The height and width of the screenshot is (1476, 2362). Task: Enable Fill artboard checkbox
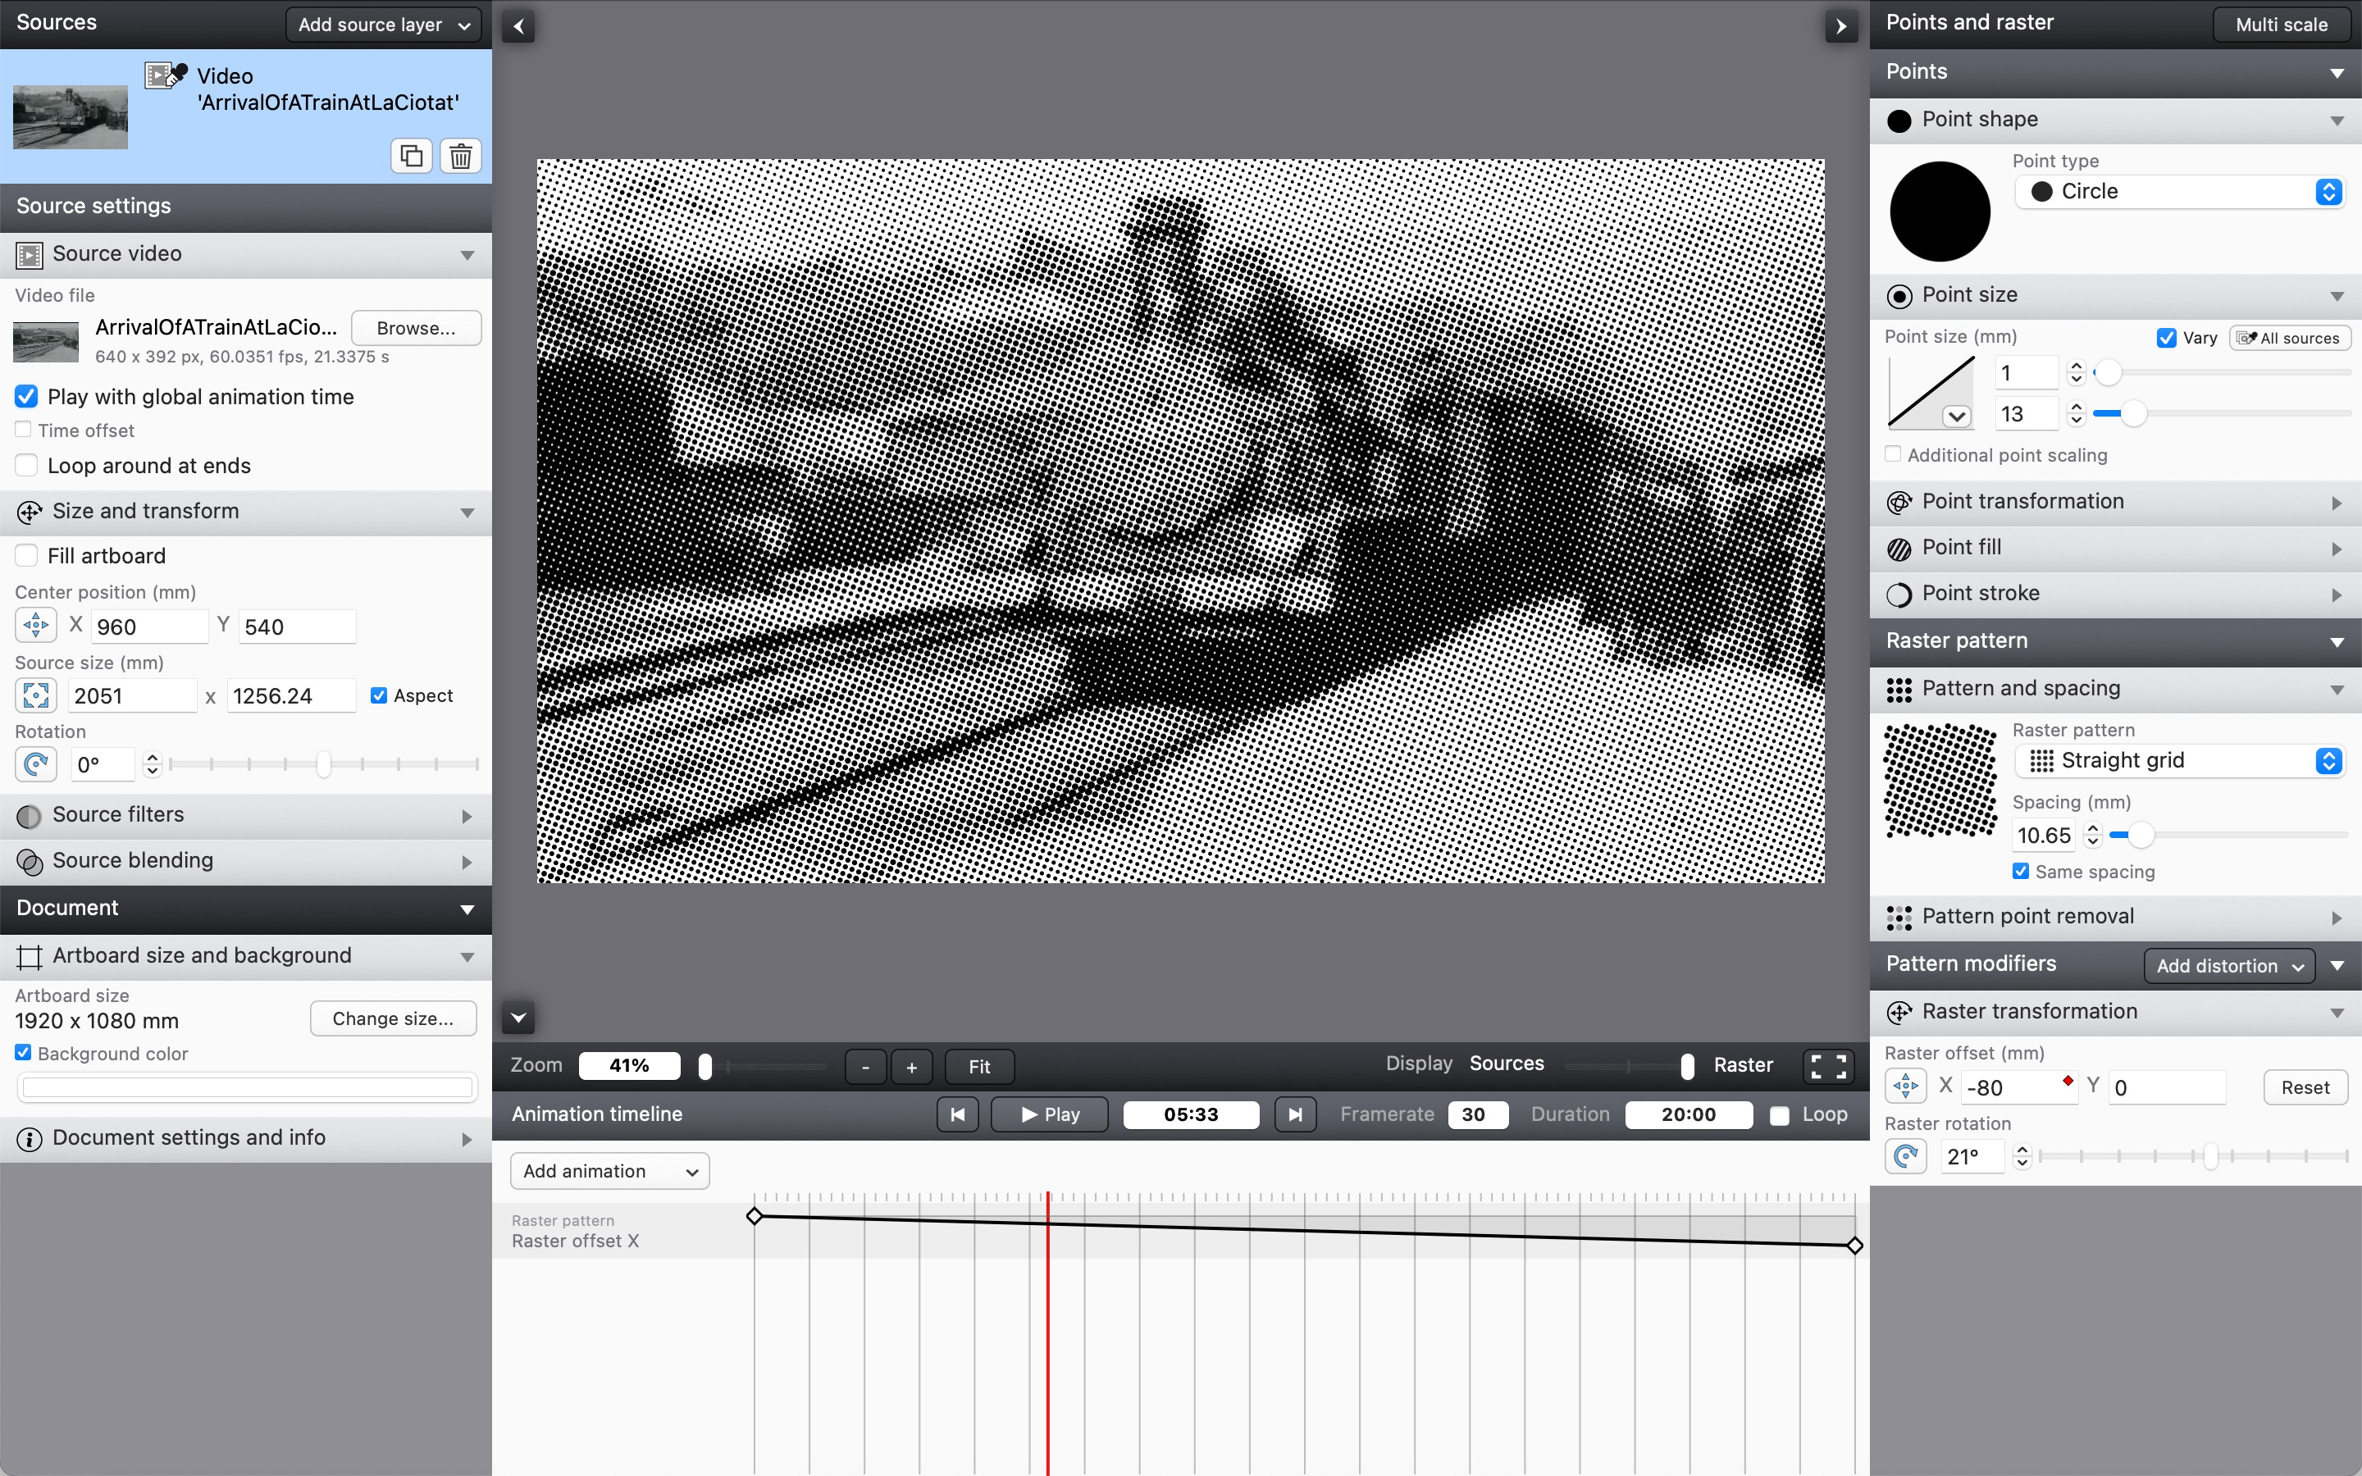(x=26, y=555)
